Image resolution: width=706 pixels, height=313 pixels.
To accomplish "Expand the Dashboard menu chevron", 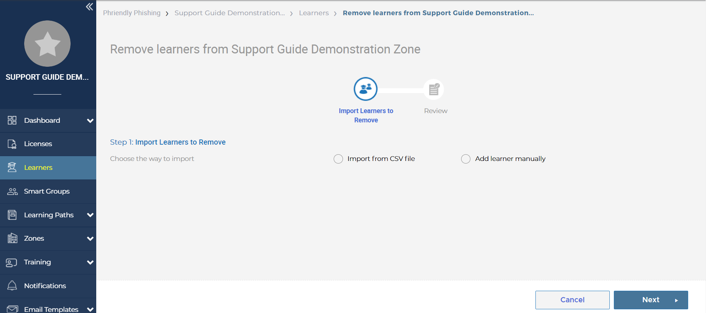I will [90, 121].
